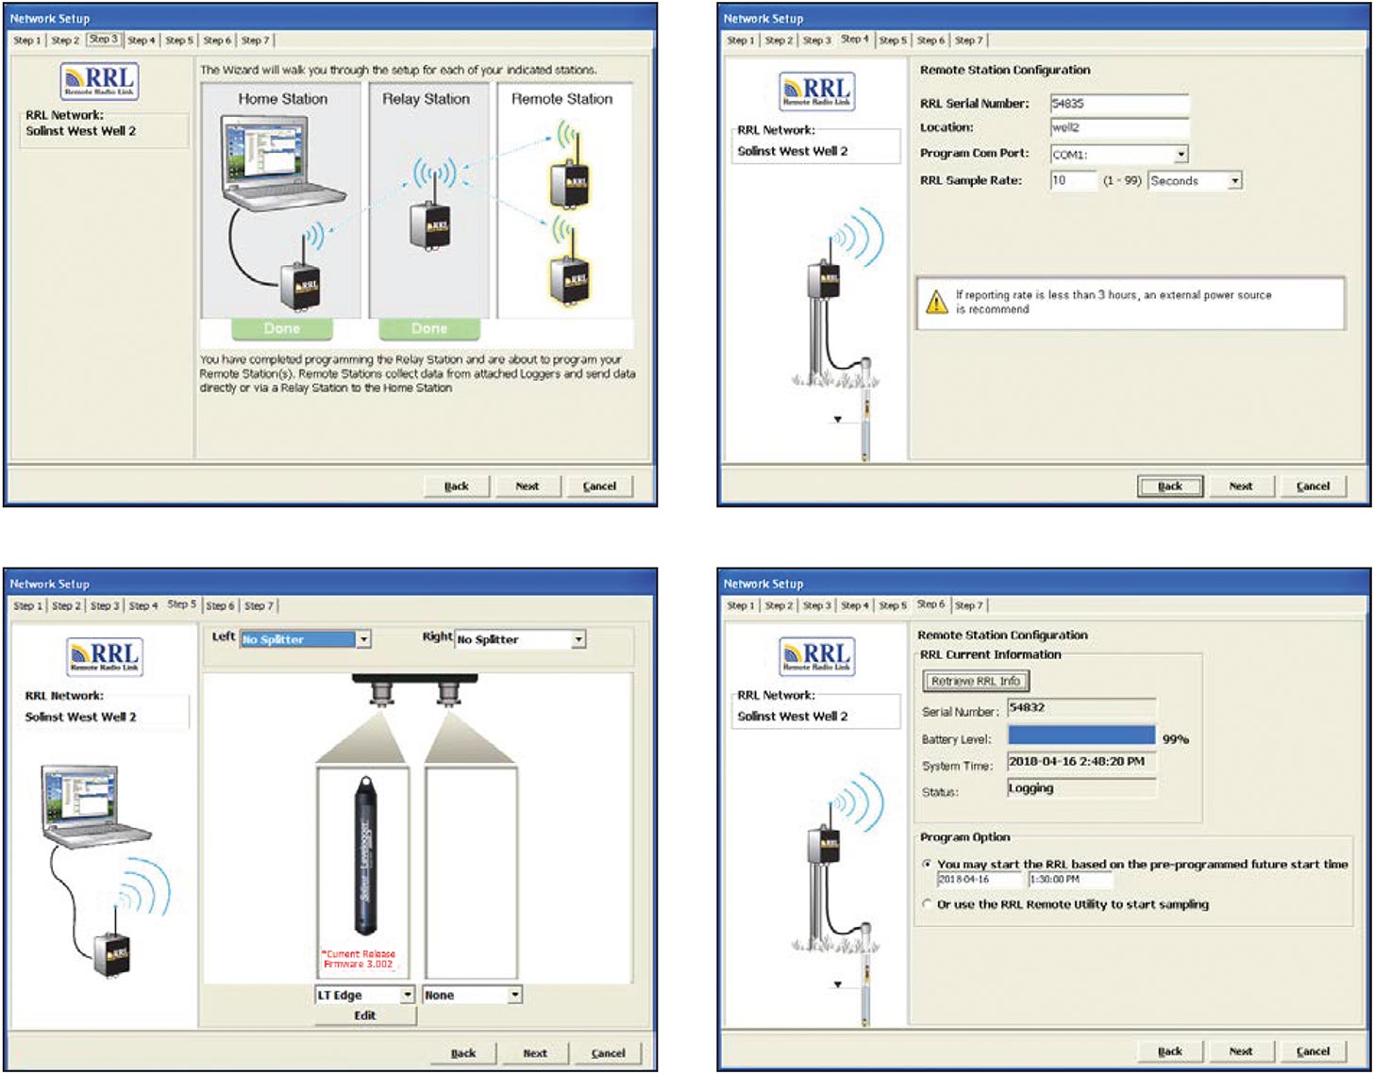Click the Edit button under LT Edge
Viewport: 1374px width, 1074px height.
tap(365, 1016)
